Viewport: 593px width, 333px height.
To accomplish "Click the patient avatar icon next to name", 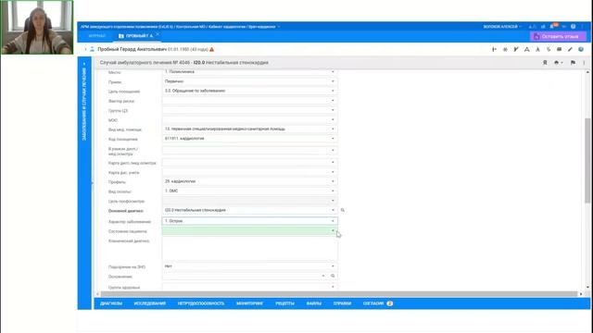I will tap(92, 49).
